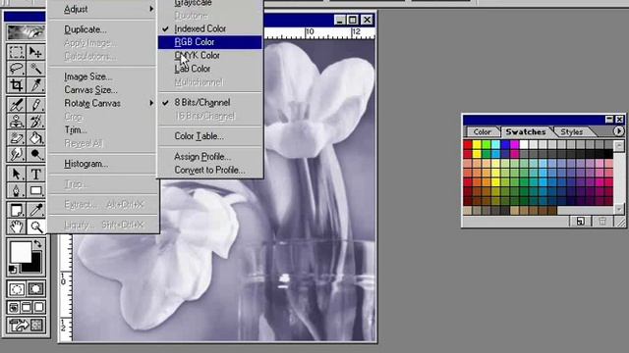Choose Grayscale mode

pos(209,4)
